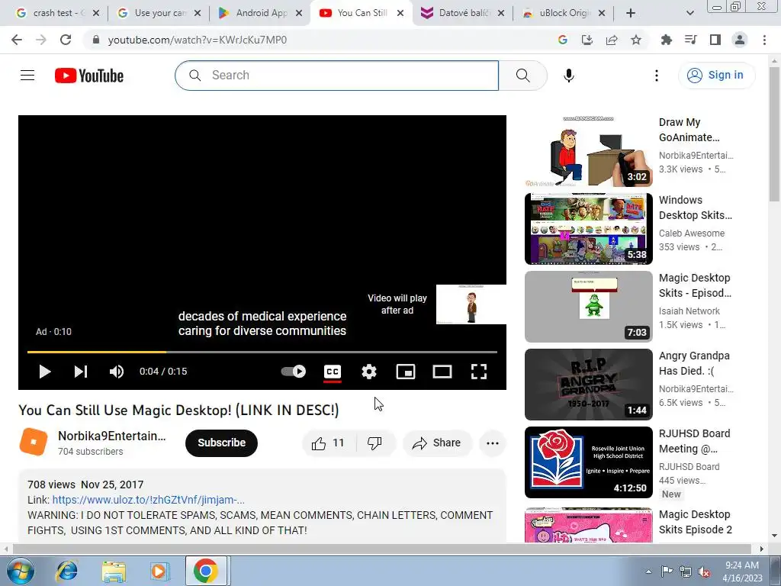Open the taskbar clock 9:24 AM
This screenshot has height=586, width=781.
coord(742,572)
